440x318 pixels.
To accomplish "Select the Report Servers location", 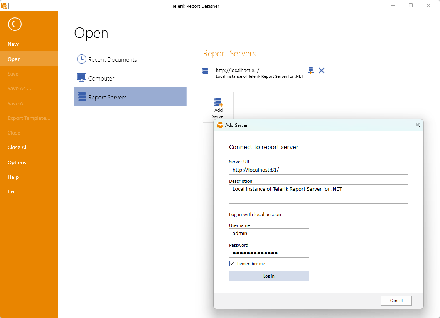I will (x=130, y=97).
